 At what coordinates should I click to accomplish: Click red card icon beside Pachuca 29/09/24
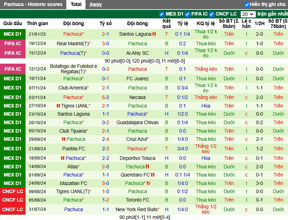tap(64, 139)
